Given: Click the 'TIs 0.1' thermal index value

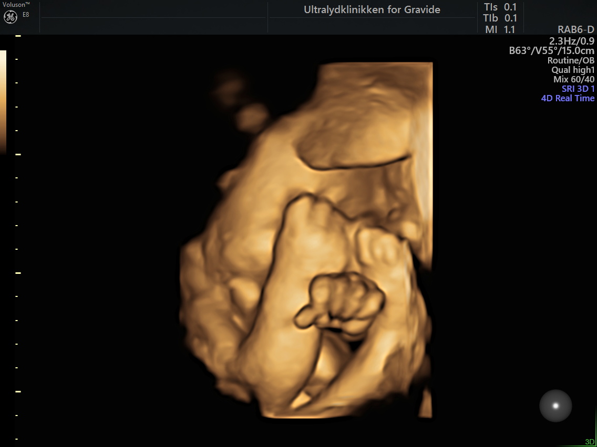Looking at the screenshot, I should pyautogui.click(x=500, y=7).
